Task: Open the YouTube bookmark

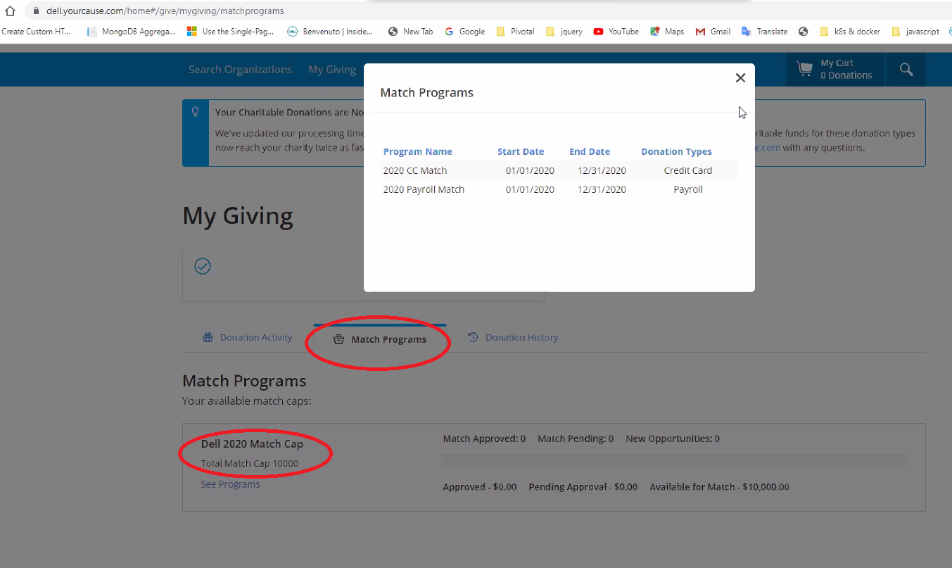Action: click(x=616, y=31)
